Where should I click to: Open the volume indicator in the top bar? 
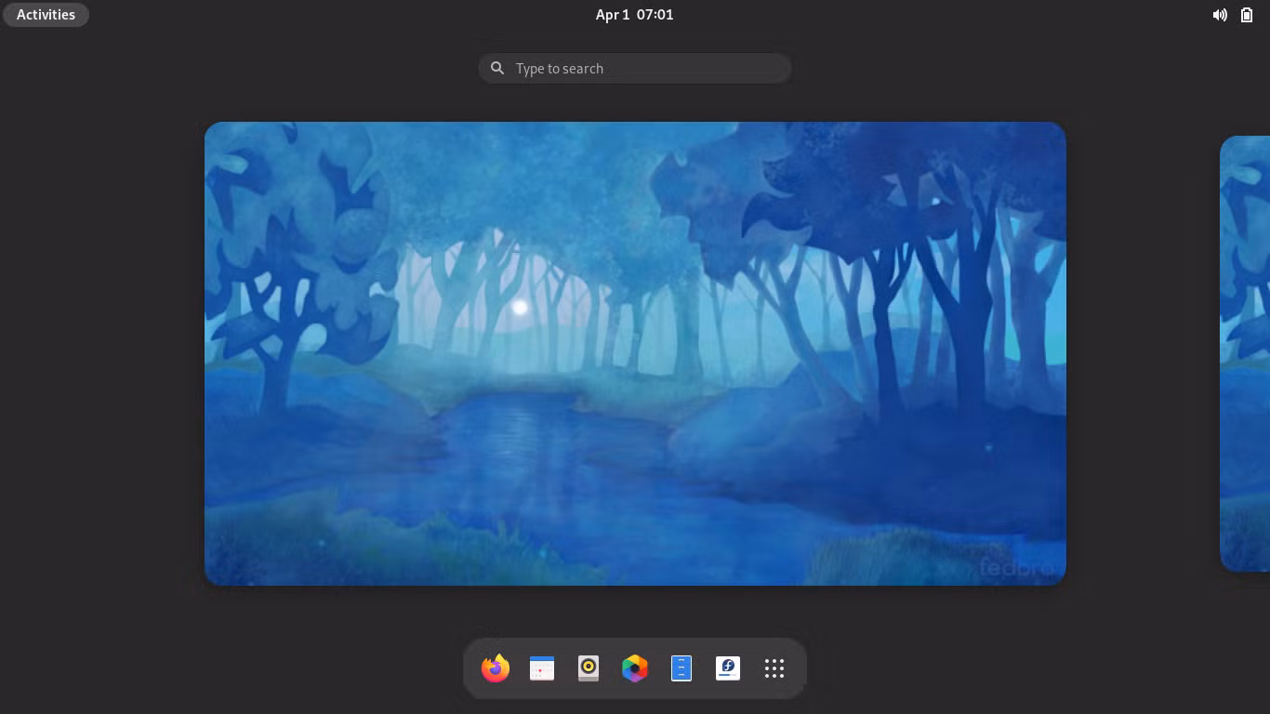[1220, 15]
